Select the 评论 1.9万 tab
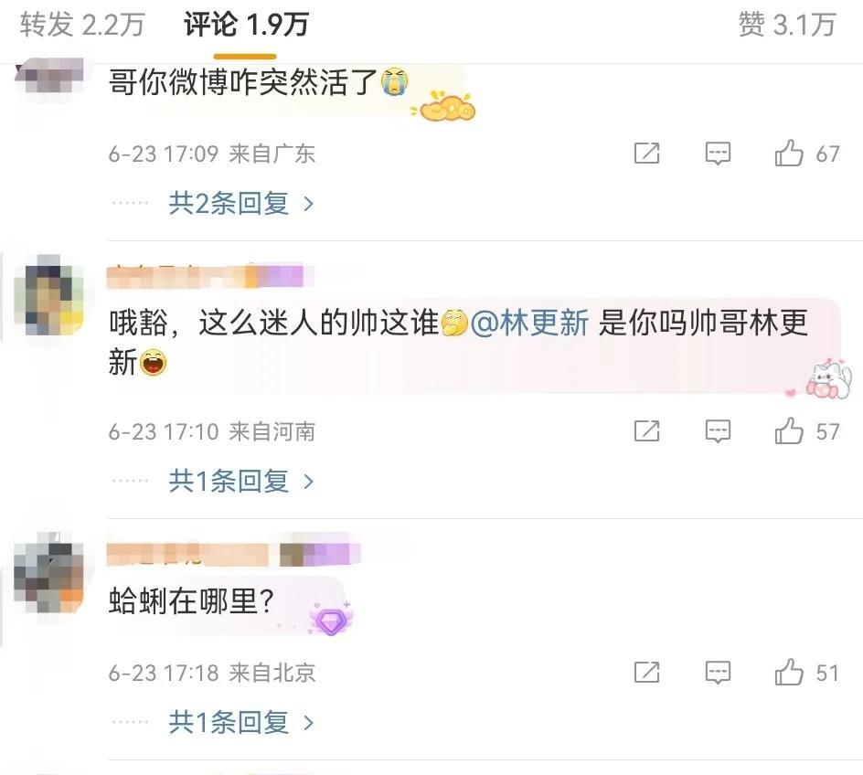The height and width of the screenshot is (775, 863). (246, 25)
